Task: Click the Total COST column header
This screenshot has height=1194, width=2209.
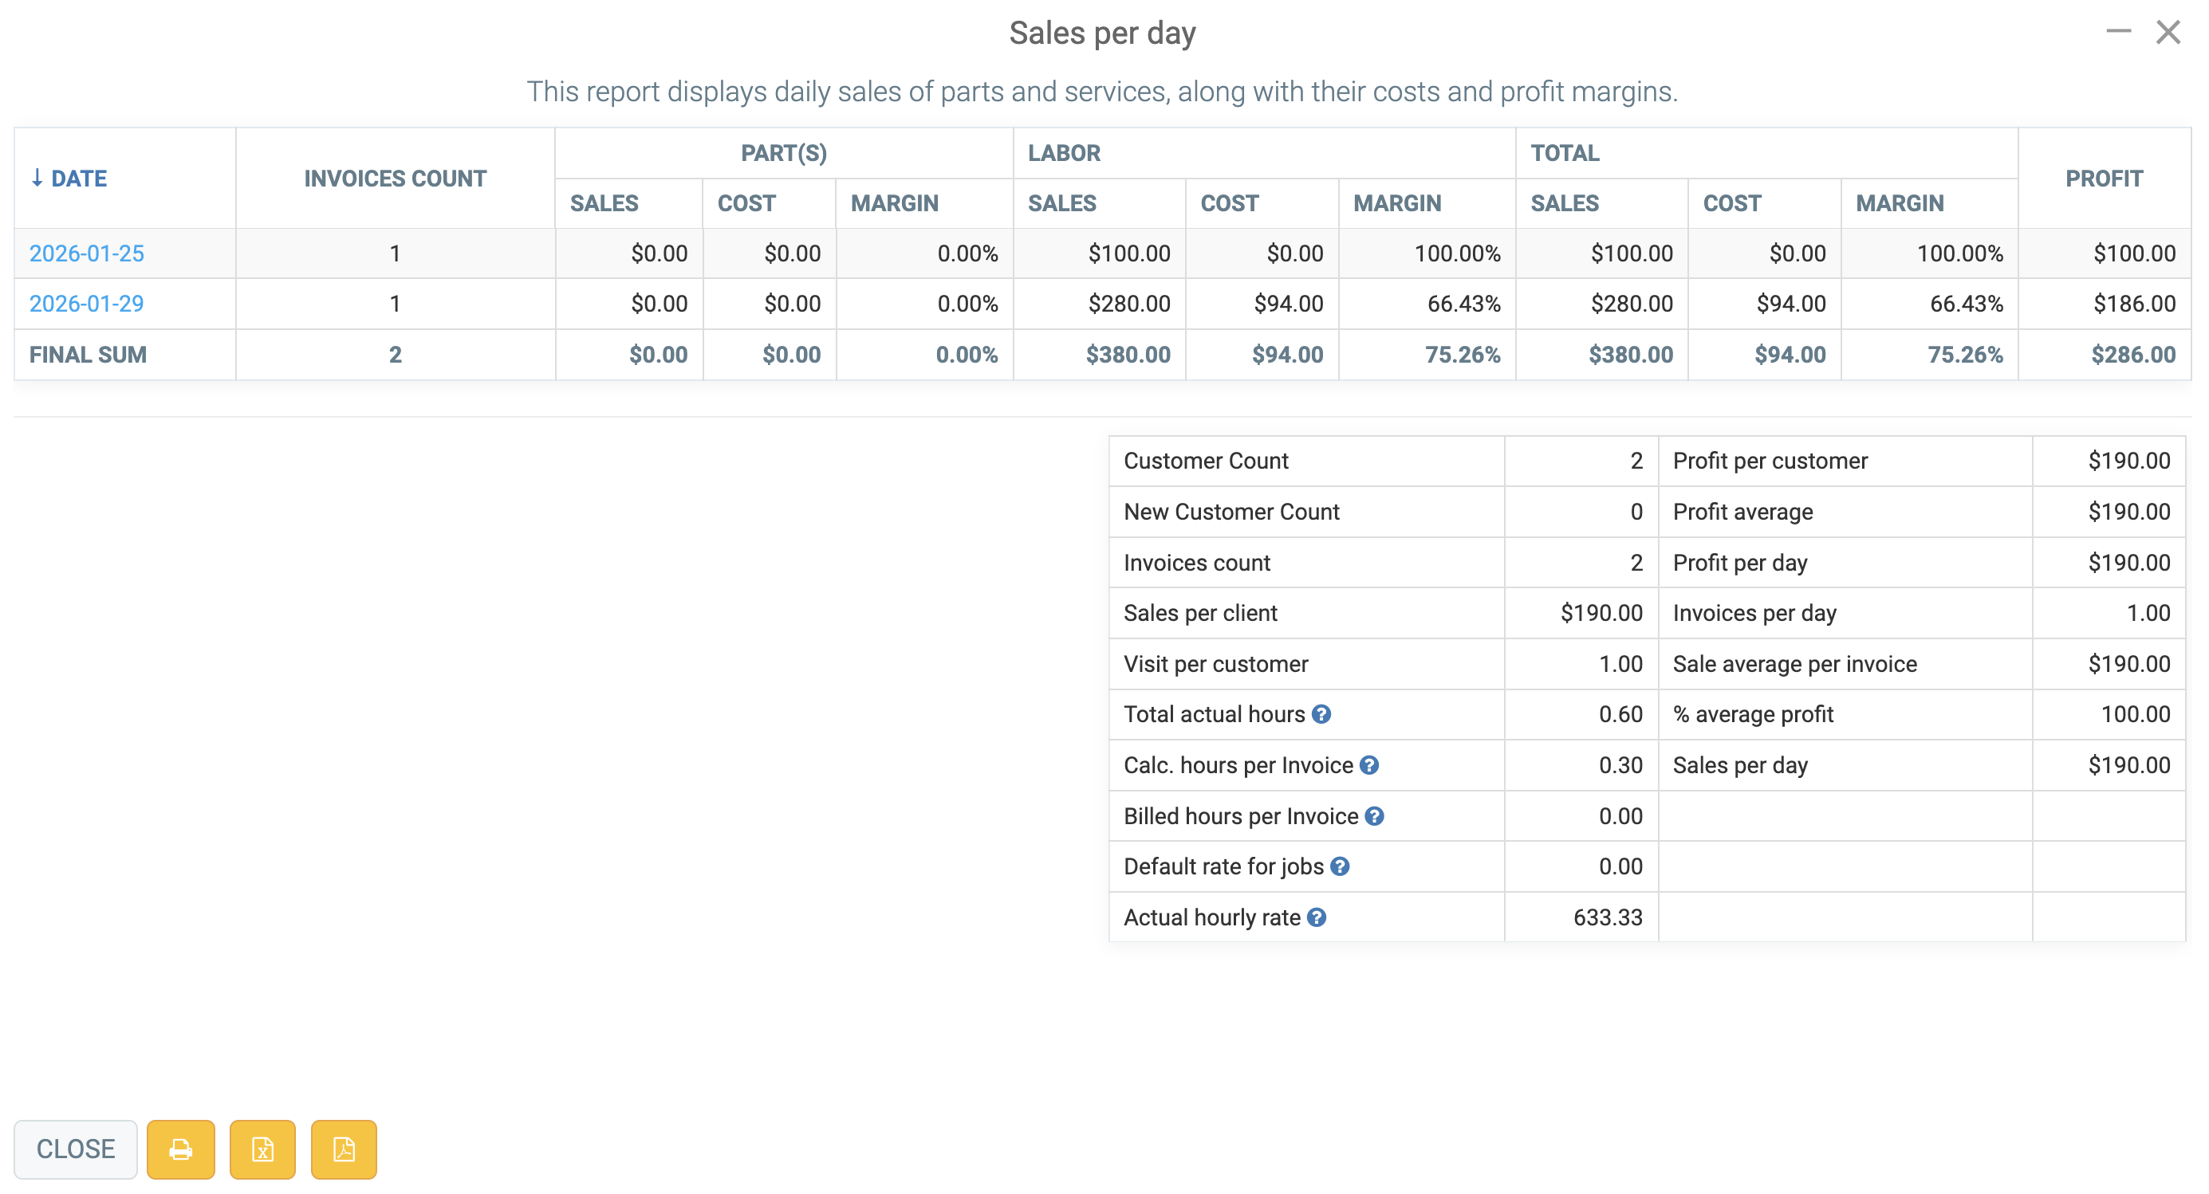Action: (1732, 203)
